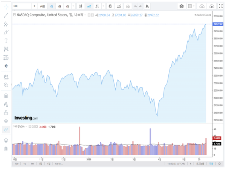Set range to 1y

[24, 164]
